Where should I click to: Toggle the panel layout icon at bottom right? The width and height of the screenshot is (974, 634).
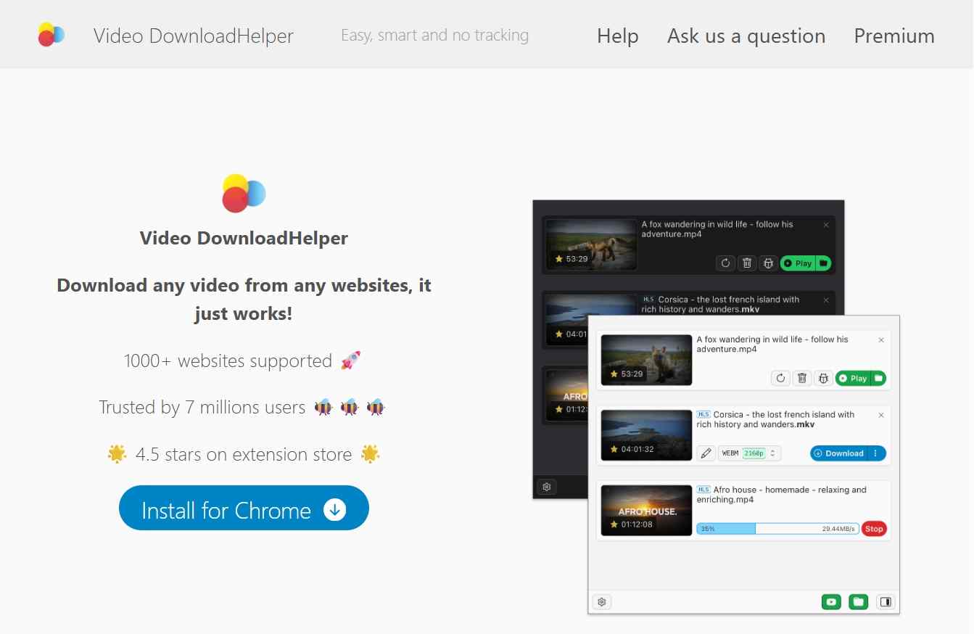[886, 601]
